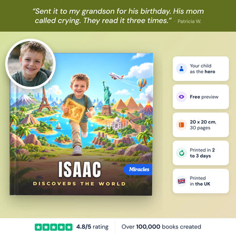Select the '20 x 20 cm, 30 pages' card

pos(201,125)
